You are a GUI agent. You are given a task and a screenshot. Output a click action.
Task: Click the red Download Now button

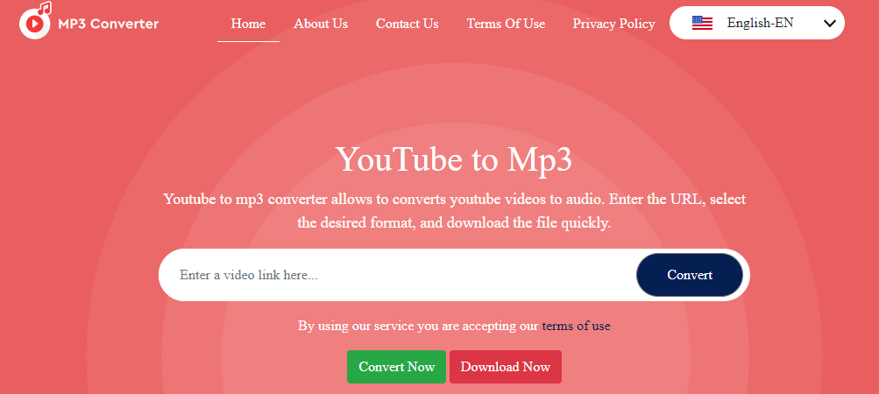[506, 367]
